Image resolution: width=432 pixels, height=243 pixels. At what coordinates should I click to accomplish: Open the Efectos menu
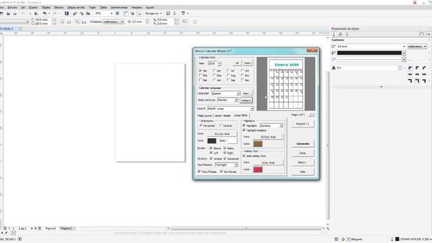click(x=59, y=7)
